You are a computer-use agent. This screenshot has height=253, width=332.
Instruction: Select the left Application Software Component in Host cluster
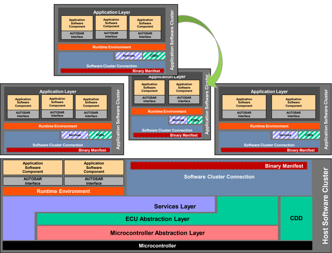coord(33,167)
